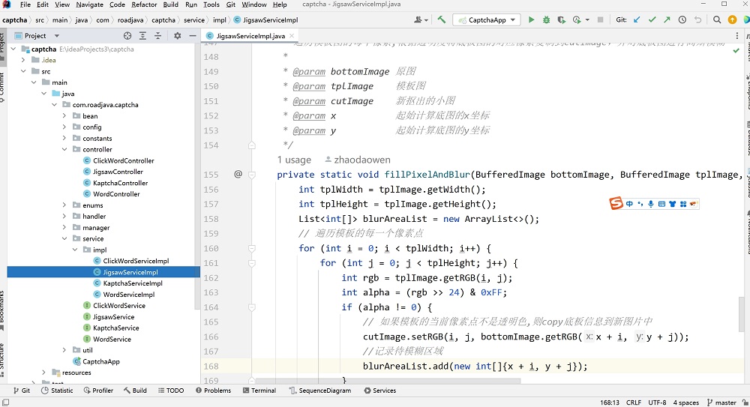Expand the .idea folder
The height and width of the screenshot is (407, 750).
23,60
